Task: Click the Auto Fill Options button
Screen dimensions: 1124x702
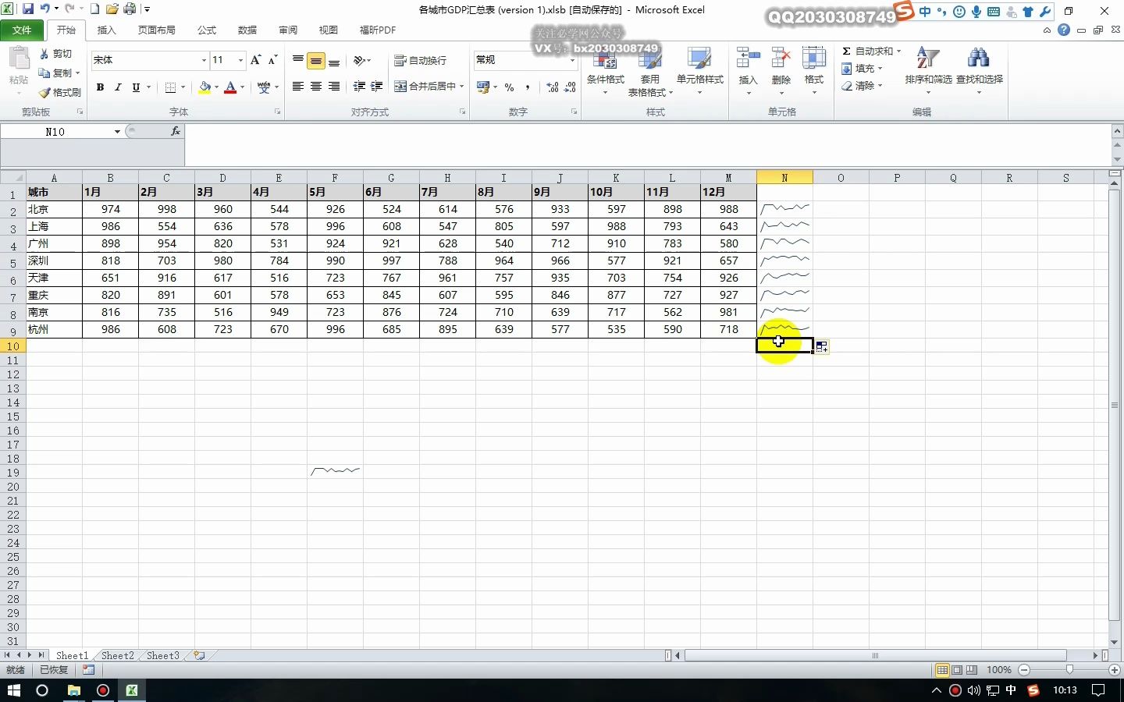Action: pyautogui.click(x=821, y=347)
